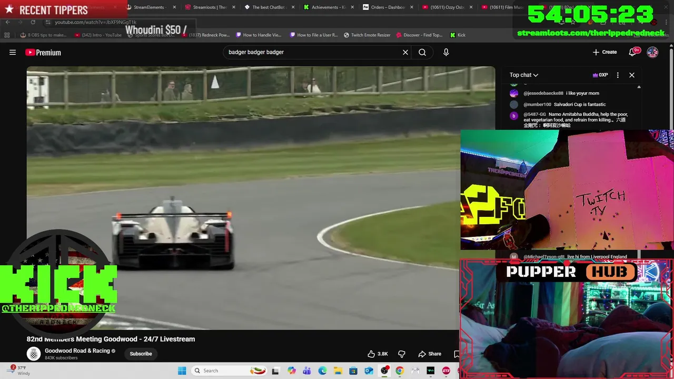Open How to Handle Vie... bookmark
Screen dimensions: 674x379
point(259,35)
